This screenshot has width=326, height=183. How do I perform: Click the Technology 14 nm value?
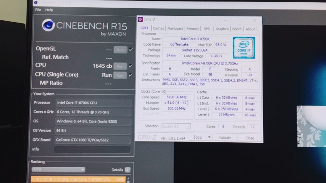click(x=171, y=56)
